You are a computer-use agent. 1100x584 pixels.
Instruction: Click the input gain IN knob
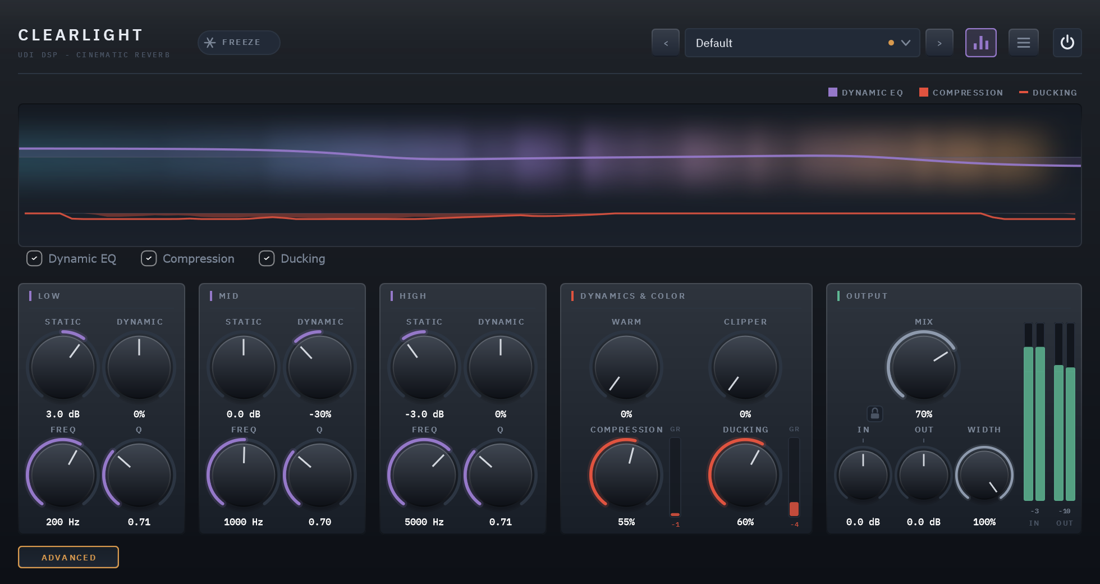click(x=863, y=475)
